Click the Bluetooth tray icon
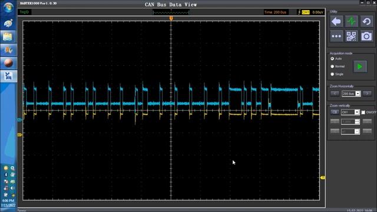The image size is (377, 212). point(6,175)
